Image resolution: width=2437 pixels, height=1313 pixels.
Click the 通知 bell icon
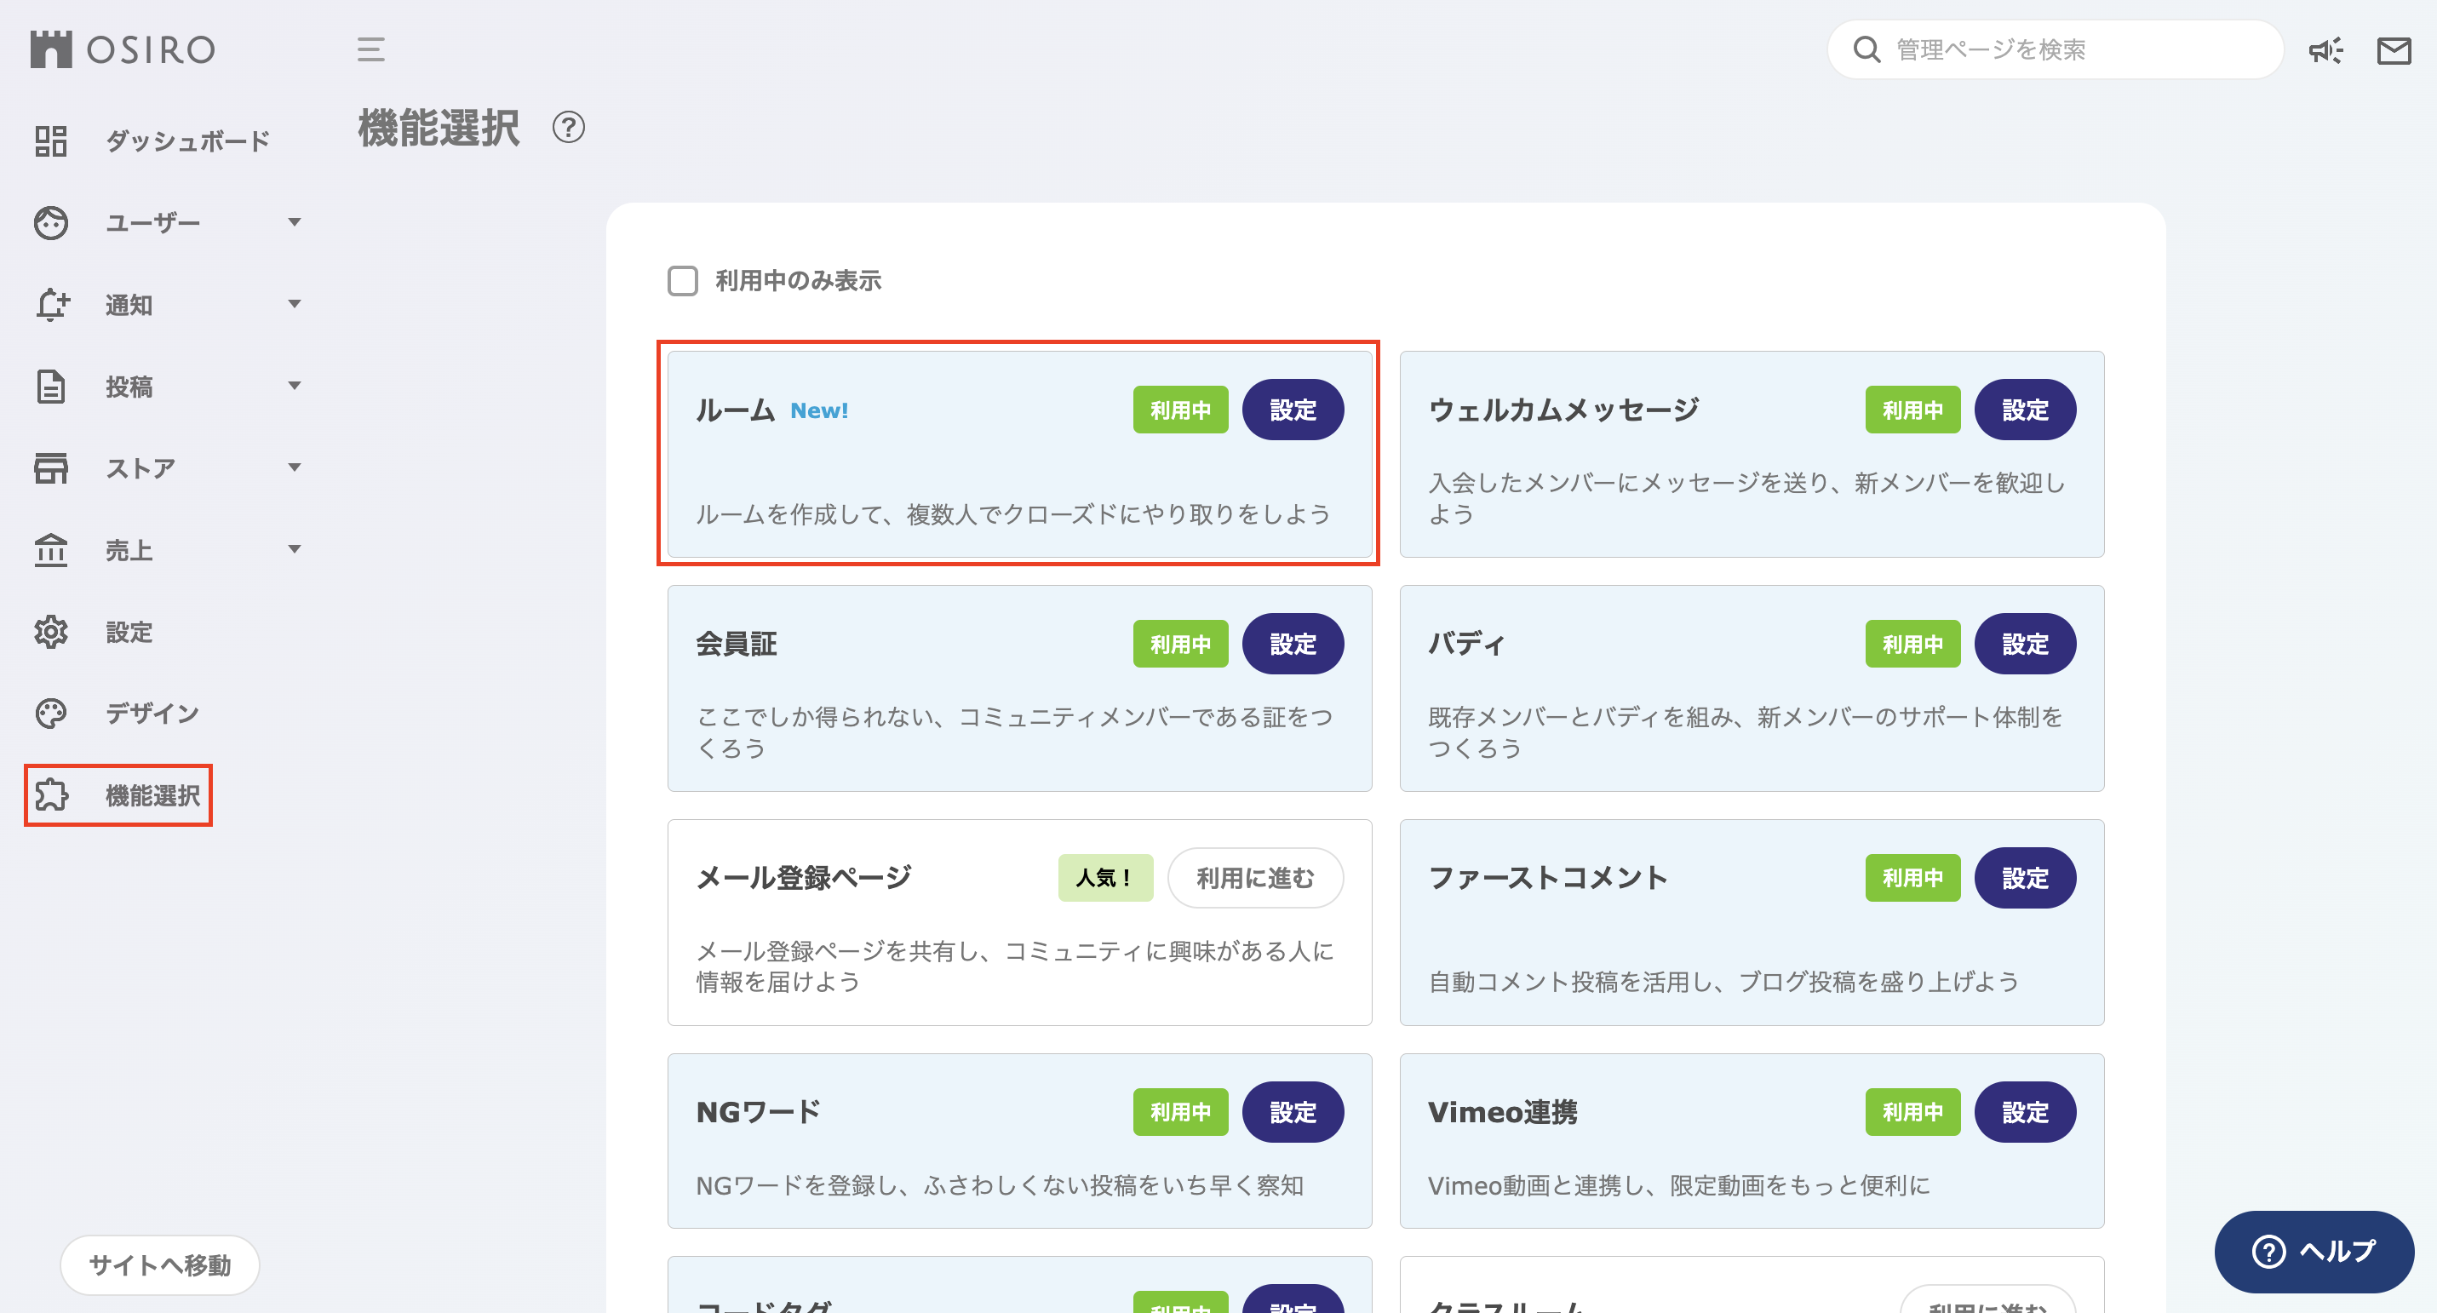(x=52, y=305)
